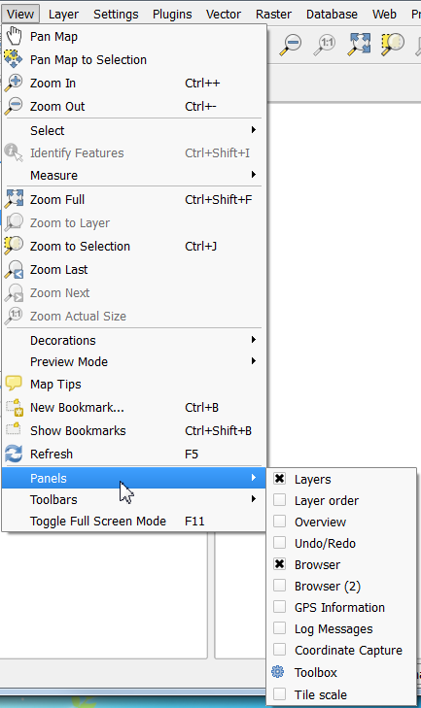Image resolution: width=421 pixels, height=708 pixels.
Task: Click toolbar Zoom to Selection icon
Action: (x=392, y=45)
